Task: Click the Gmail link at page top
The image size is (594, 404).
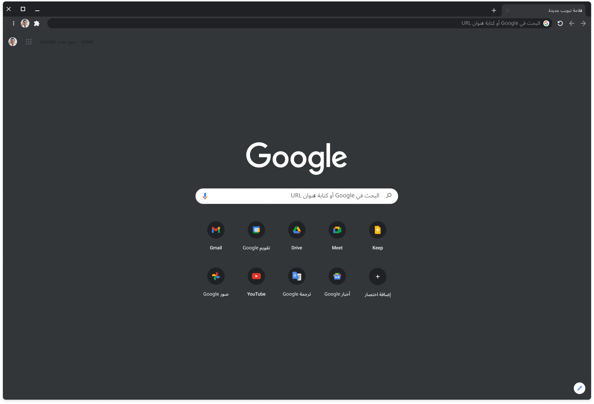Action: (x=87, y=42)
